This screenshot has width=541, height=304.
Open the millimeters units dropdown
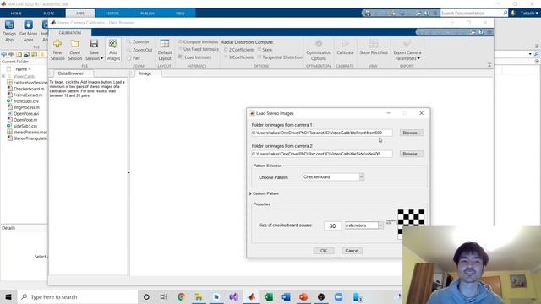point(380,225)
